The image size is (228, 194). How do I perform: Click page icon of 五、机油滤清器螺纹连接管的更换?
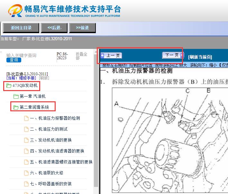(26, 162)
